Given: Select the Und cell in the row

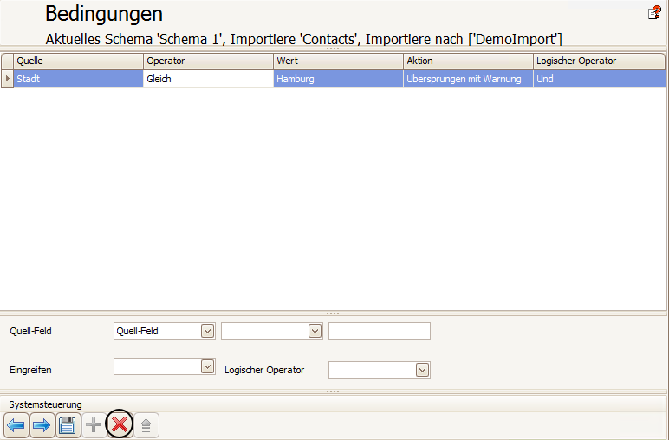Looking at the screenshot, I should [599, 79].
